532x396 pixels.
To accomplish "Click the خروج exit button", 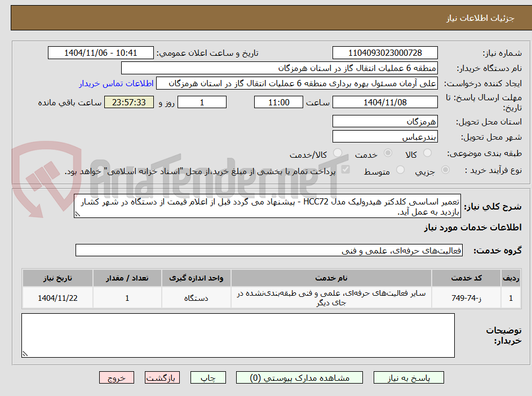I will coord(117,377).
